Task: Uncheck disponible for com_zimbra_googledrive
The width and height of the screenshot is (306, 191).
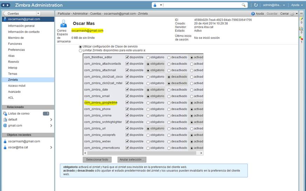Action: coord(127,102)
